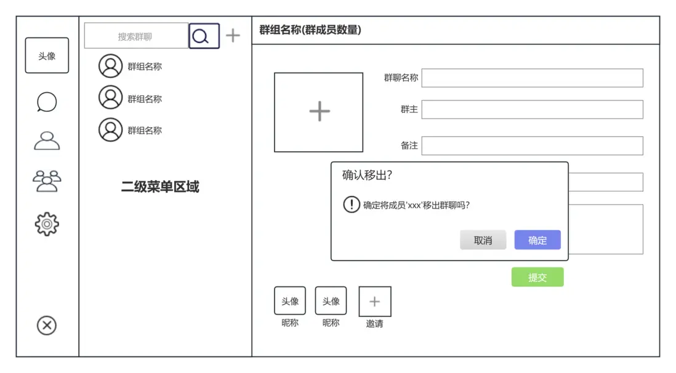This screenshot has height=373, width=676.
Task: Click the circled X exit icon
Action: [47, 325]
